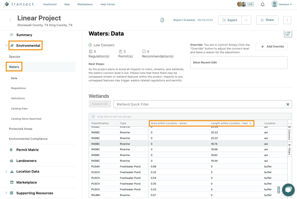Expand the Supporting Resources chevron
This screenshot has height=199, width=297.
pos(6,193)
